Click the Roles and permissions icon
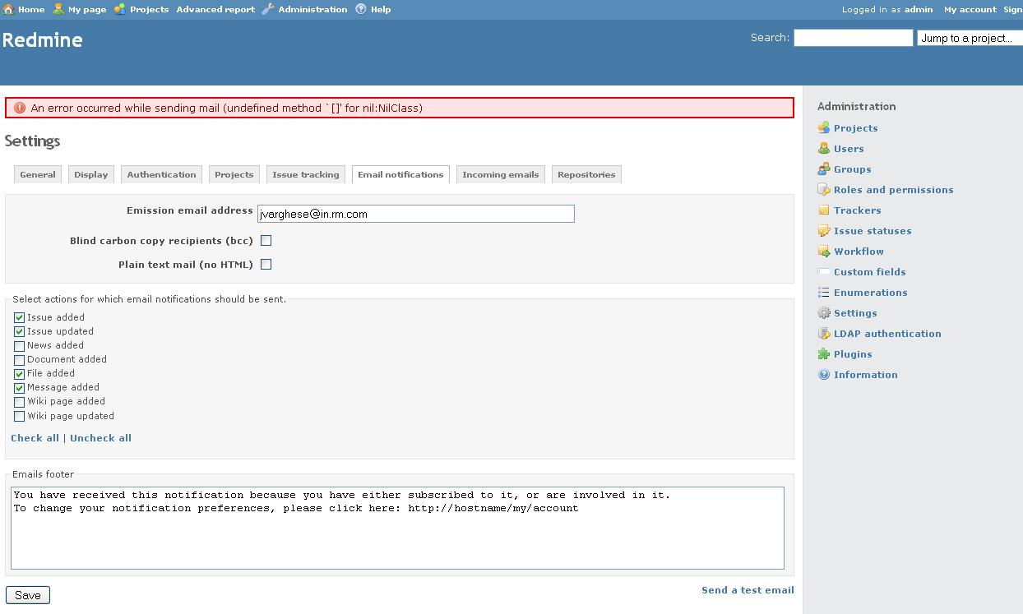 pyautogui.click(x=824, y=189)
